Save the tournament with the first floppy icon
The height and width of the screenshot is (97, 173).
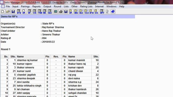13,11
